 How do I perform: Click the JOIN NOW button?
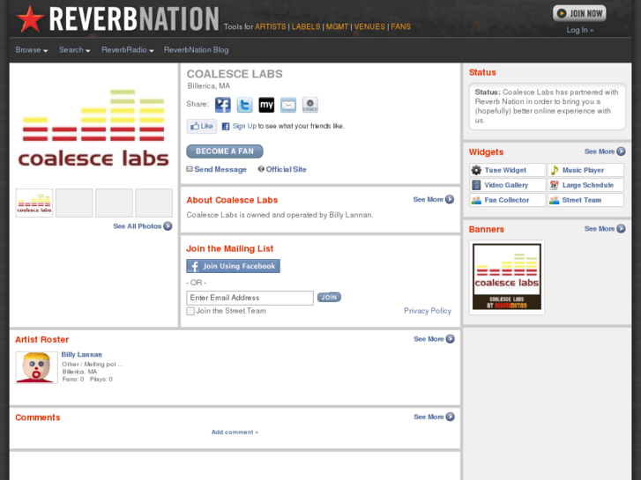click(x=579, y=13)
